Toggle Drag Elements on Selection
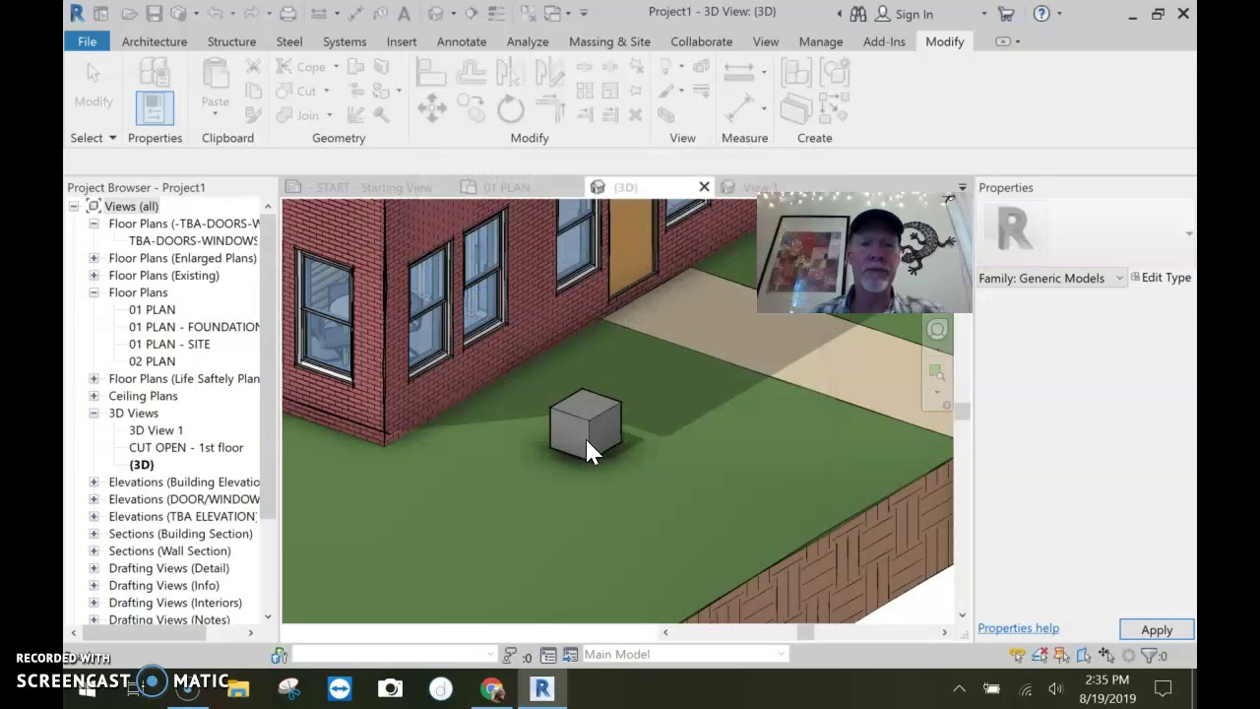This screenshot has height=709, width=1260. (x=1106, y=655)
